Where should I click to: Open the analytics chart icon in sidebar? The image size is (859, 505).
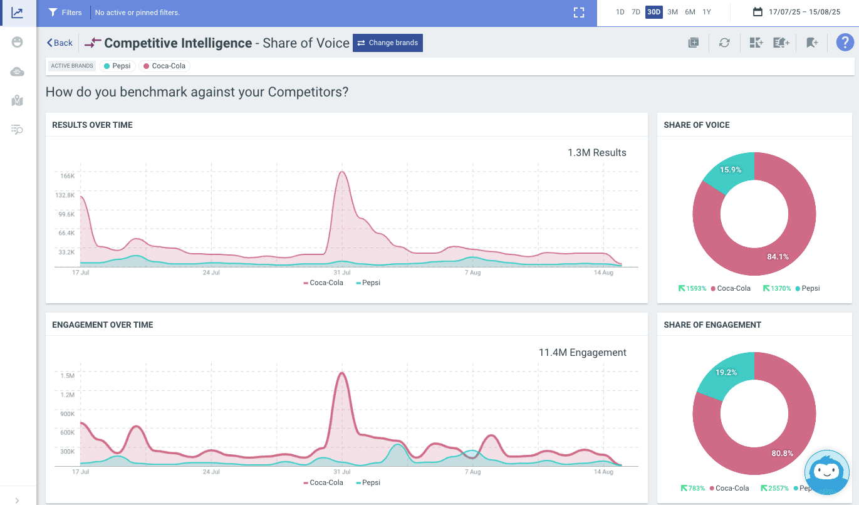[x=18, y=13]
